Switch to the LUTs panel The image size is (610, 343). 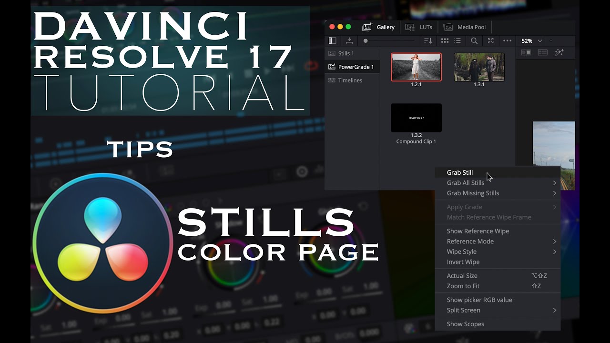click(x=419, y=27)
